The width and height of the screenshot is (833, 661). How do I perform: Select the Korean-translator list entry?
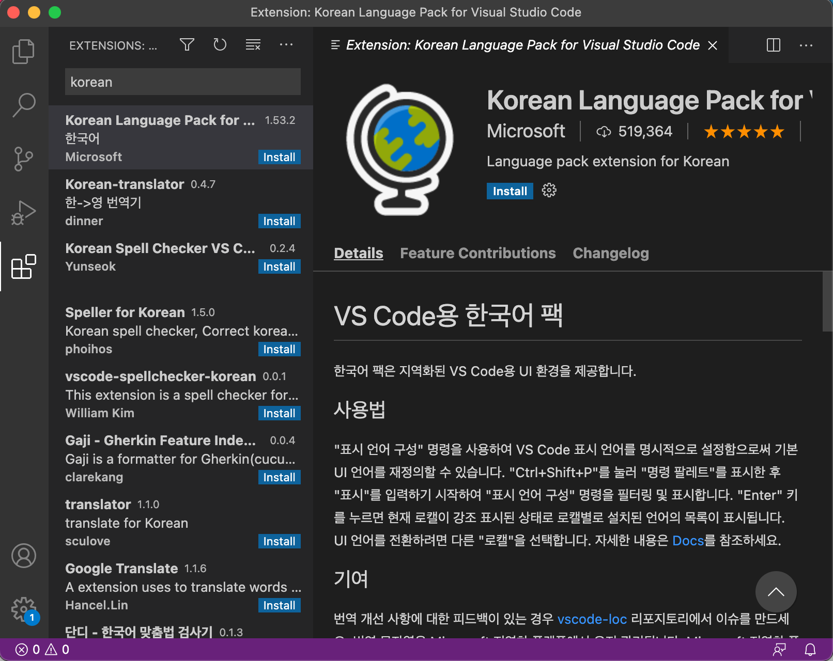181,201
